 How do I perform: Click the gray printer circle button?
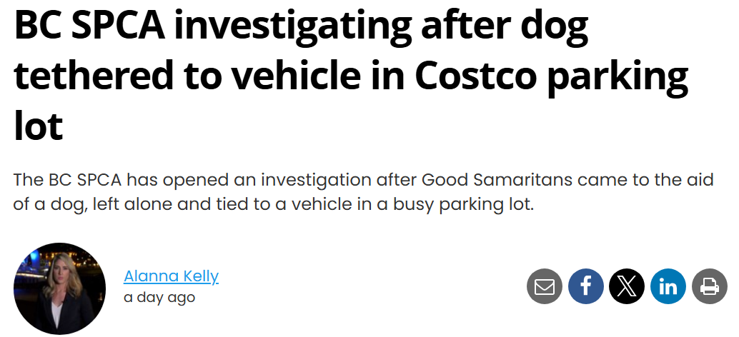point(709,286)
